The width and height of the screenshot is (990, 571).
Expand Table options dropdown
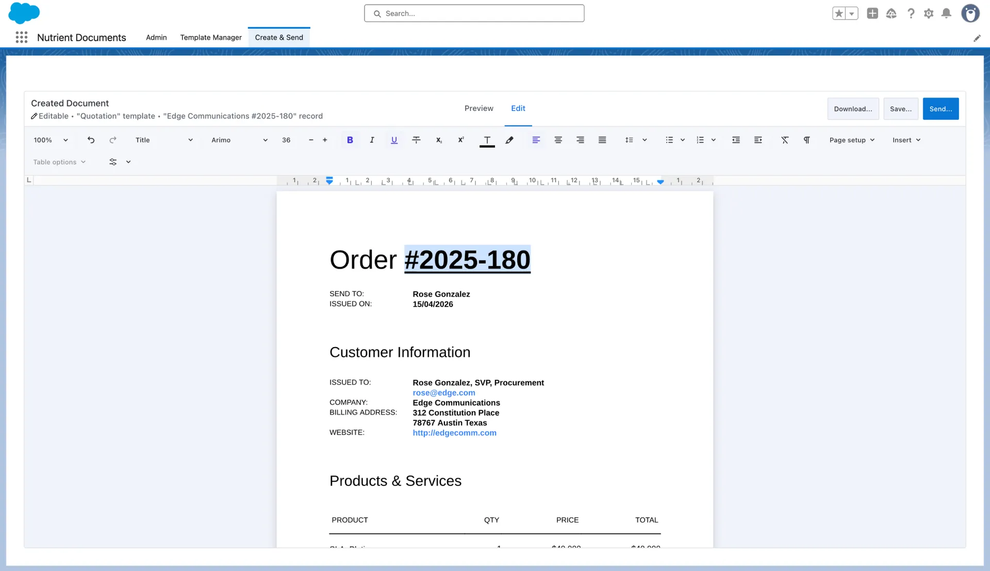click(59, 162)
